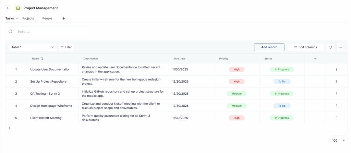Open row menu for QA Testing - Sprint 3

pyautogui.click(x=336, y=94)
